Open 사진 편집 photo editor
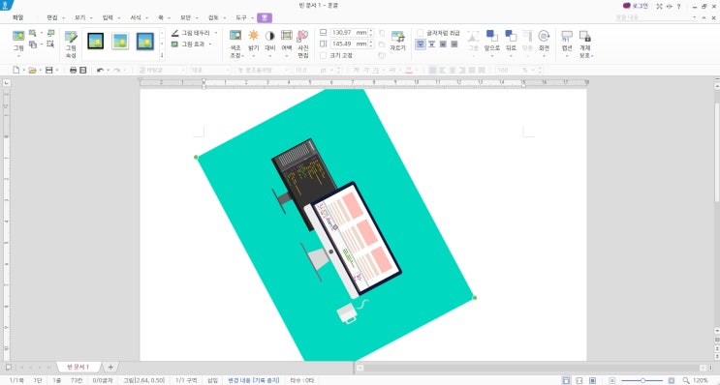This screenshot has width=720, height=385. [x=303, y=44]
